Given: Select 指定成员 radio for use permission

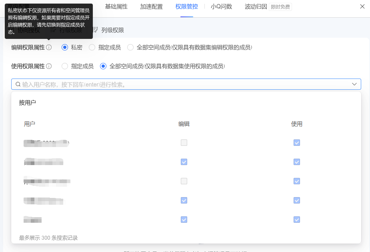Looking at the screenshot, I should [x=64, y=66].
